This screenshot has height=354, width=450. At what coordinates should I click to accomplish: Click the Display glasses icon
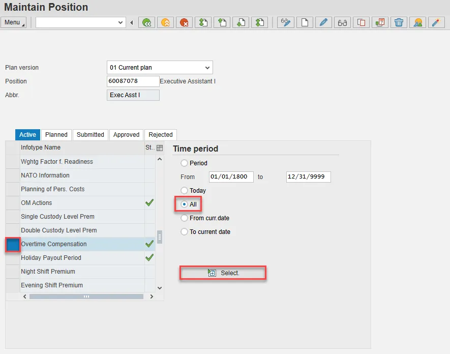pyautogui.click(x=342, y=22)
